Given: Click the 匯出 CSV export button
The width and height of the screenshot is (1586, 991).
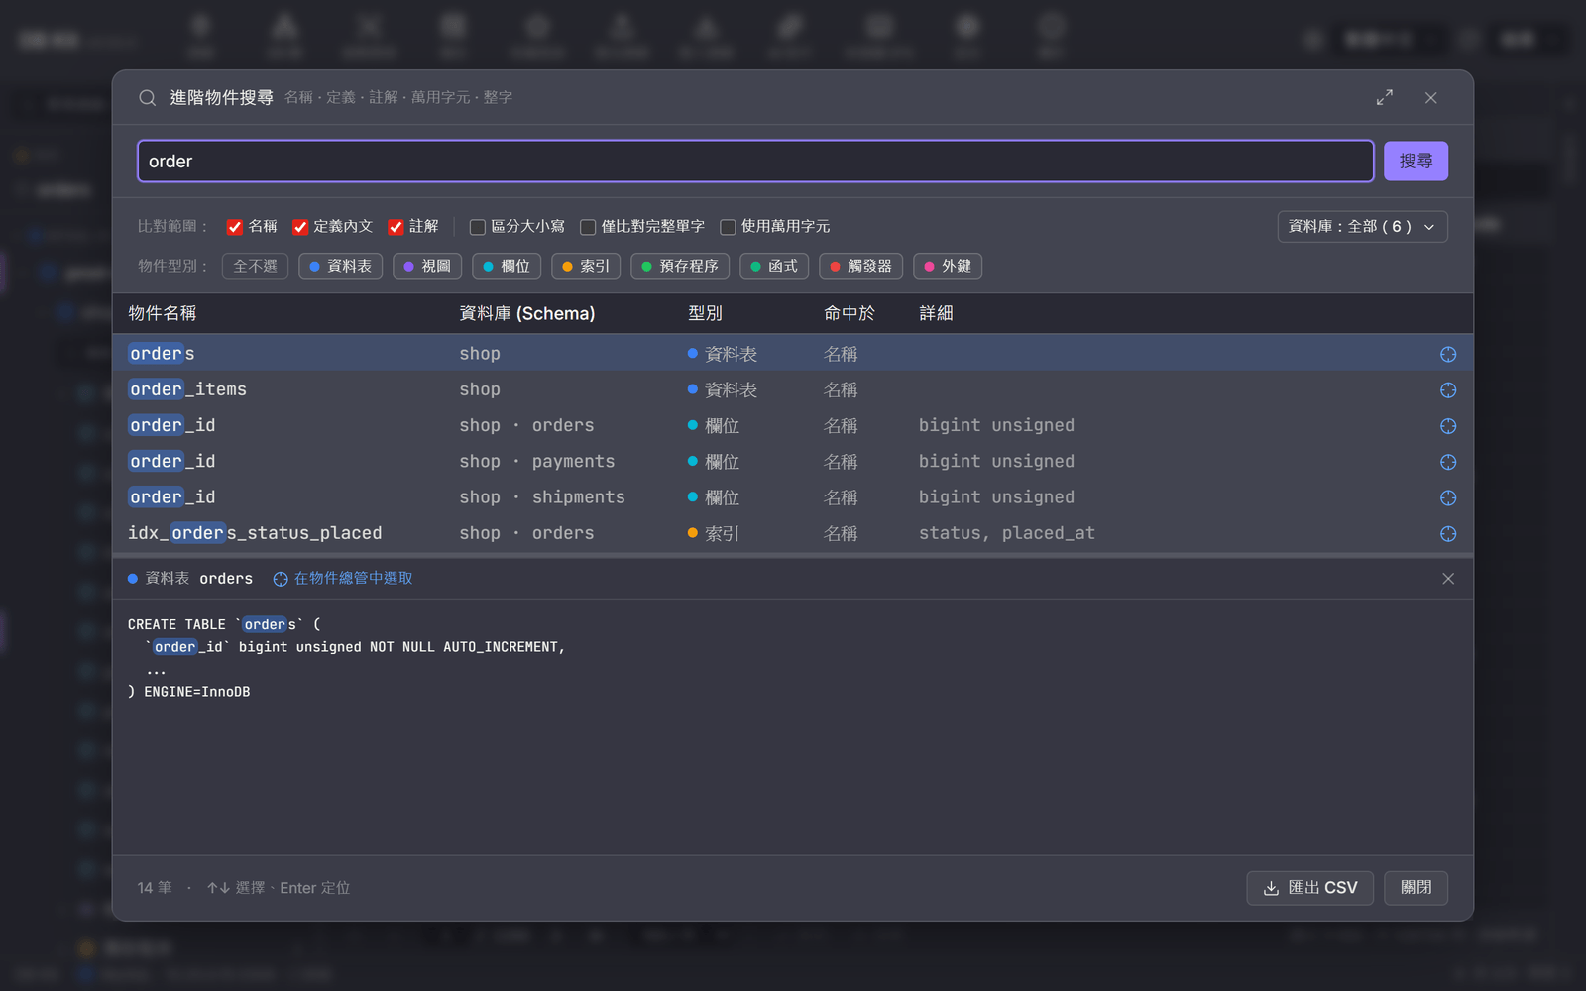Looking at the screenshot, I should tap(1309, 888).
